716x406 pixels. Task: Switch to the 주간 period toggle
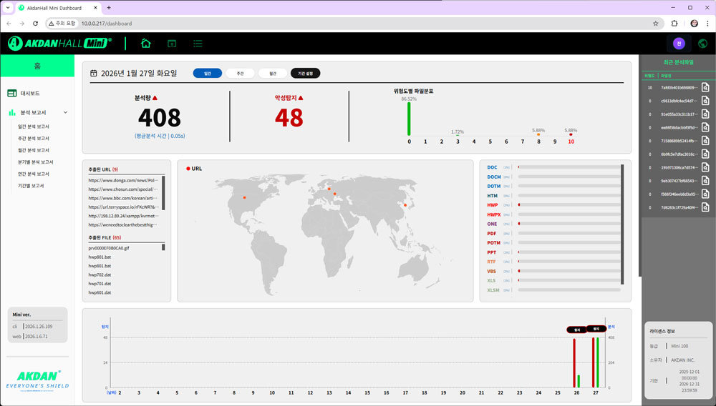click(240, 73)
